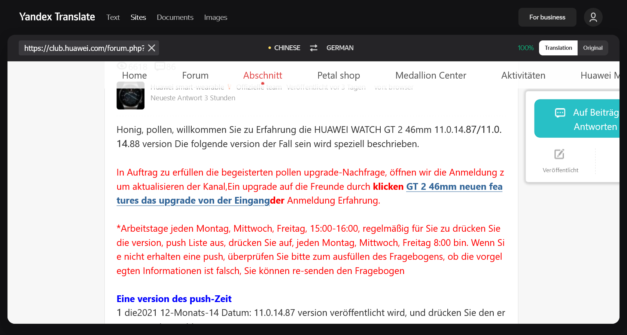The width and height of the screenshot is (627, 335).
Task: Show the Translation view
Action: [x=558, y=48]
